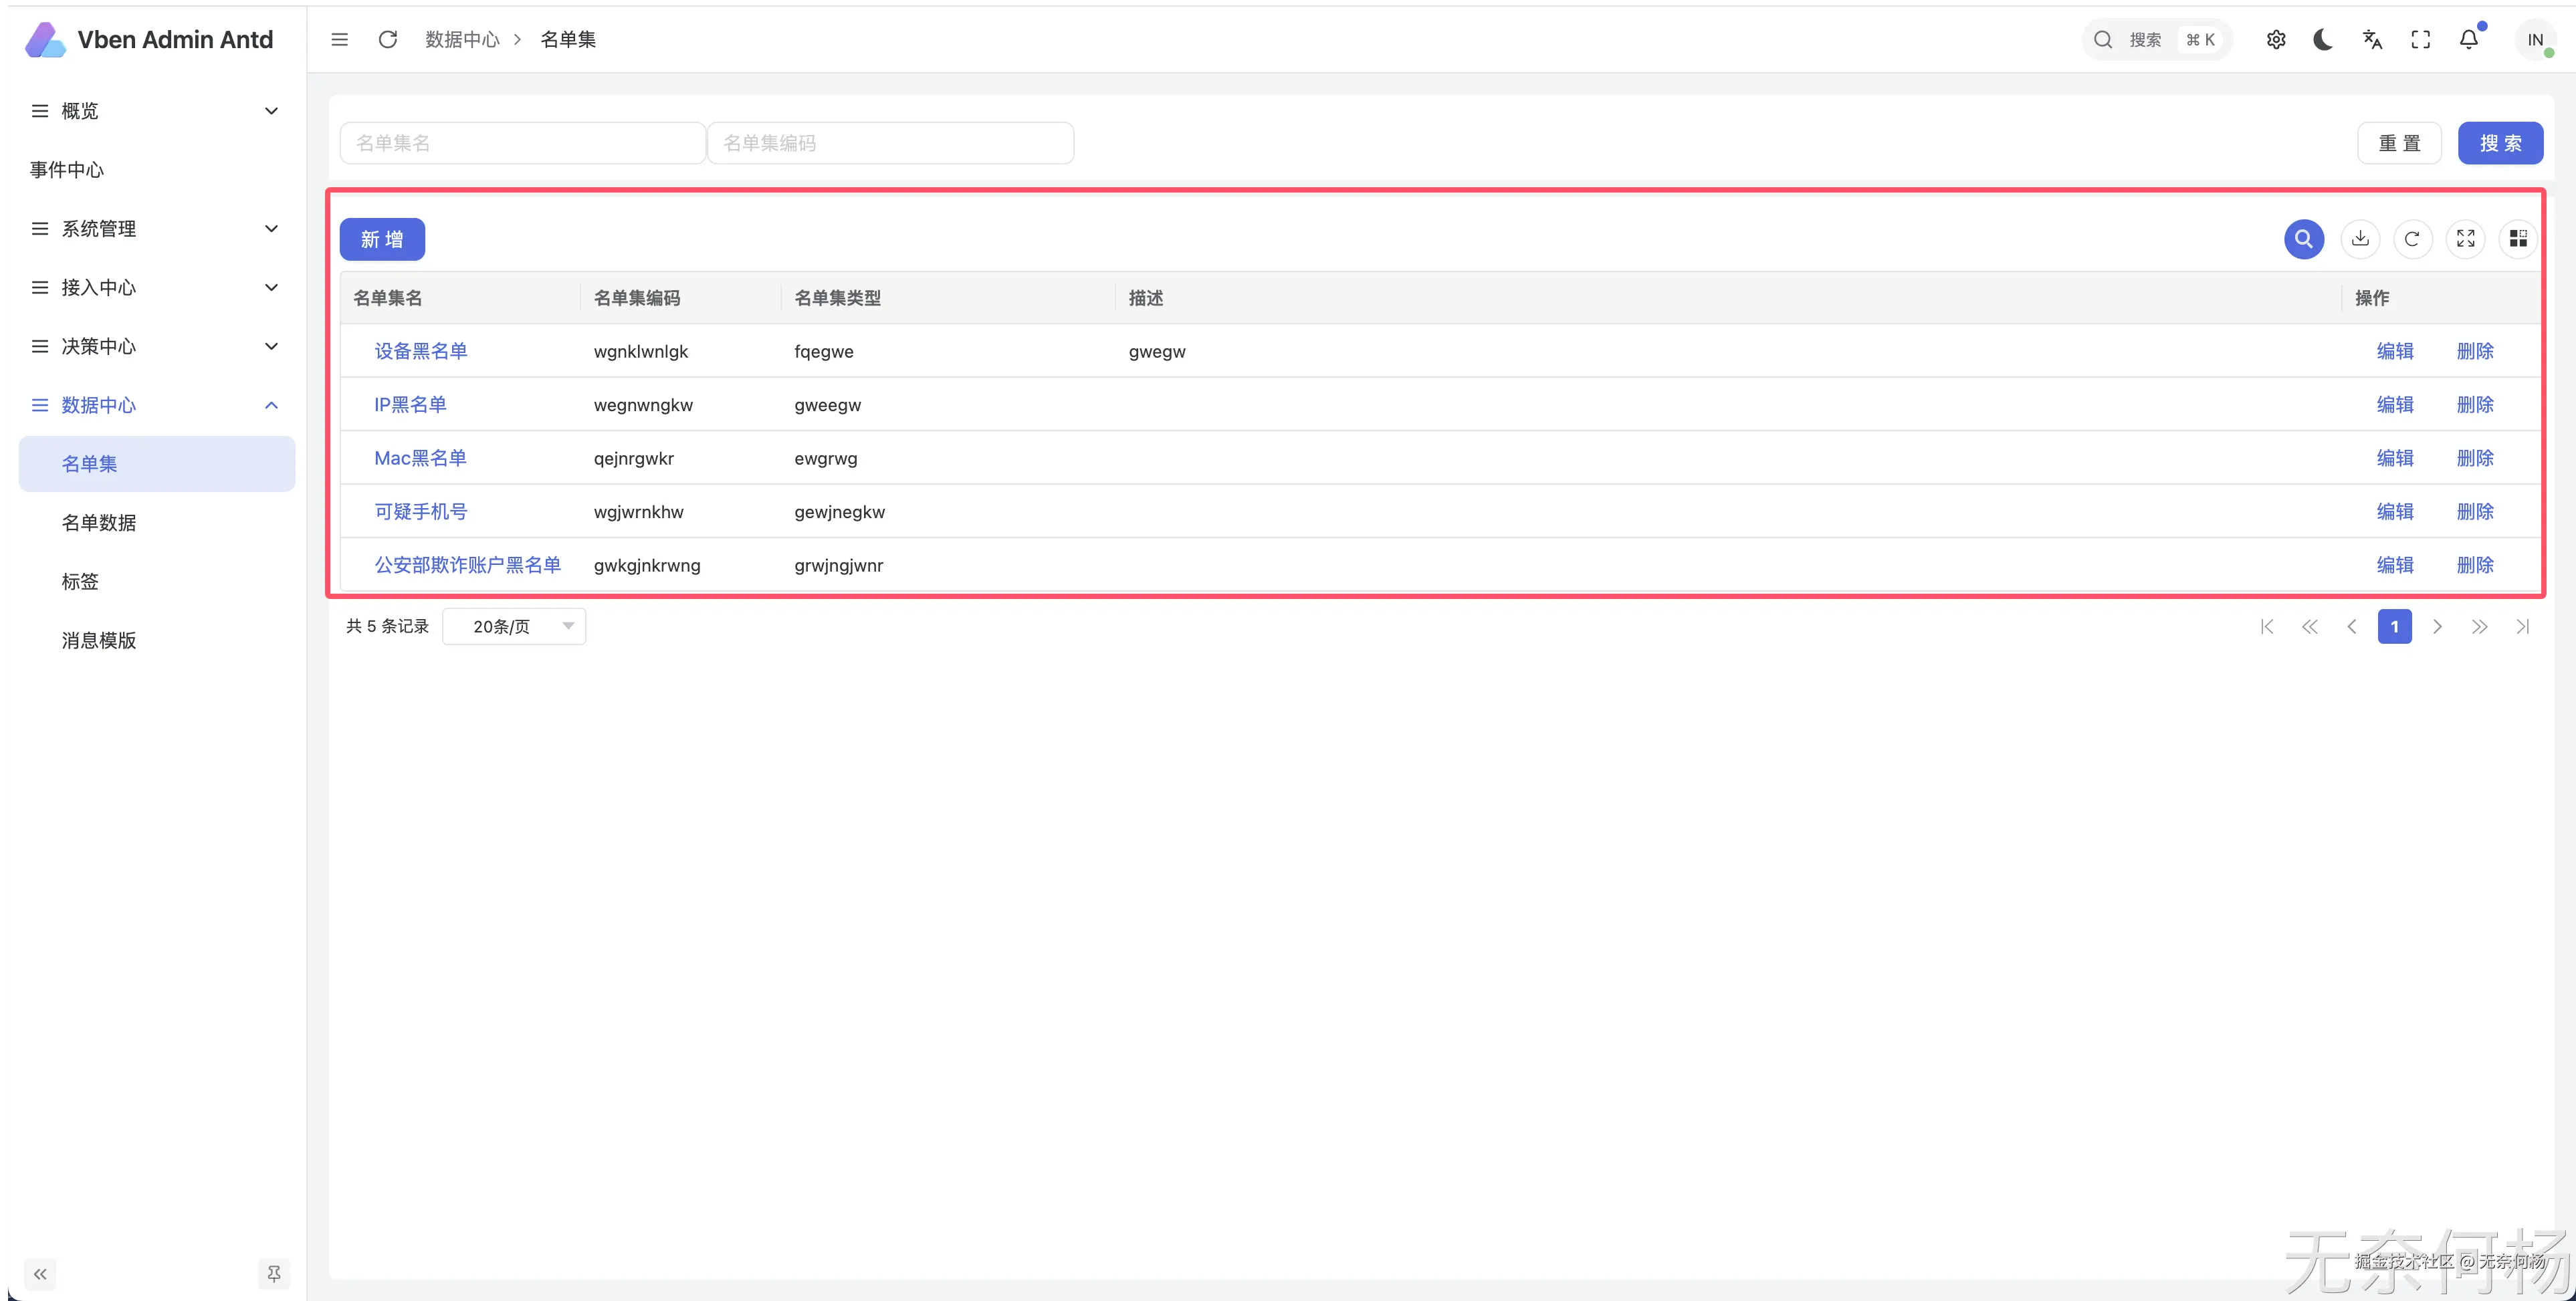2576x1301 pixels.
Task: Toggle table fullscreen expand icon
Action: click(2465, 239)
